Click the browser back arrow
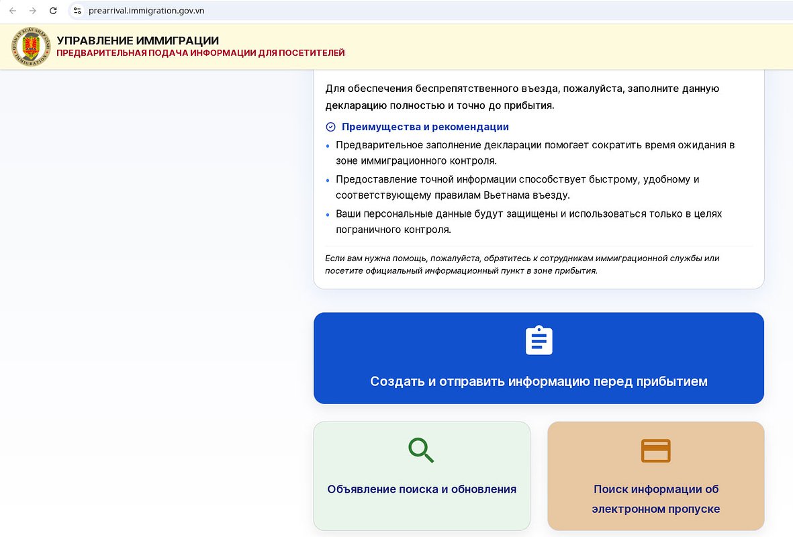This screenshot has width=793, height=537. [x=13, y=11]
